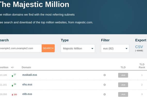
Task: Click TLD rank 1 for euskadi.eus
Action: click(x=142, y=75)
